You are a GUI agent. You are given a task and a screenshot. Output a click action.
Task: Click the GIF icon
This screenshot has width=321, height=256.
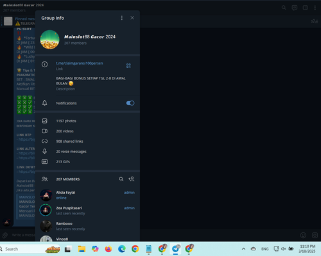coord(44,161)
